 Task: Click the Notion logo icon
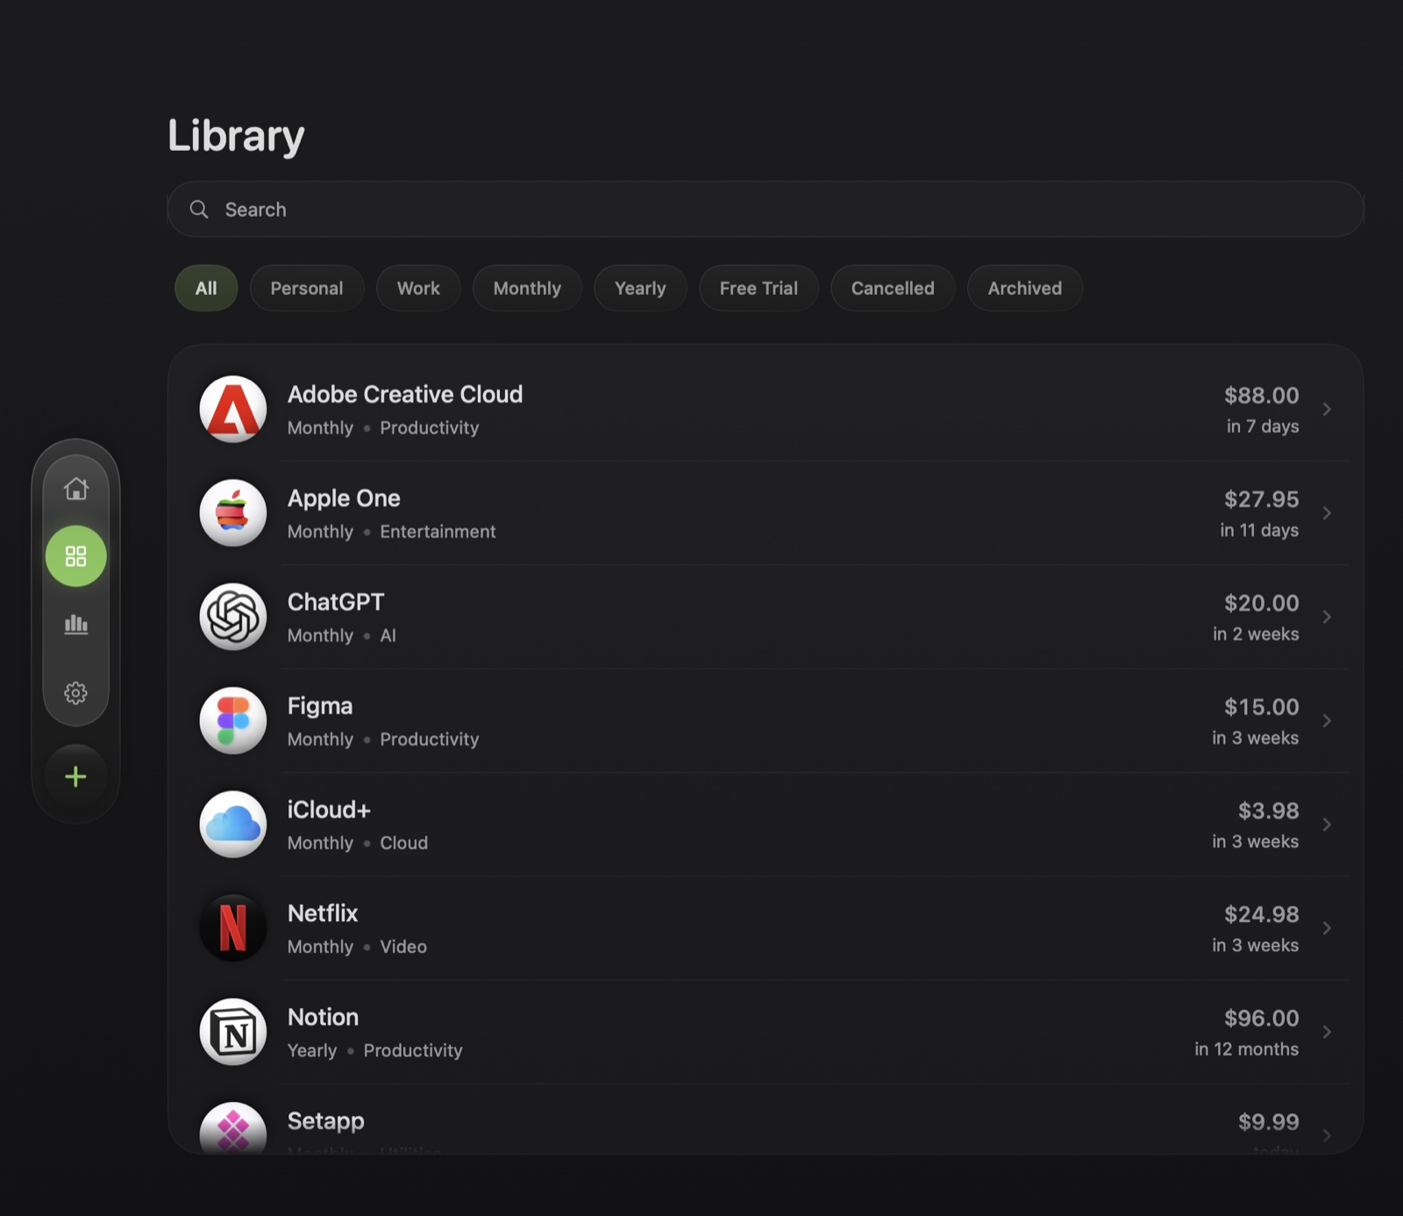(233, 1032)
